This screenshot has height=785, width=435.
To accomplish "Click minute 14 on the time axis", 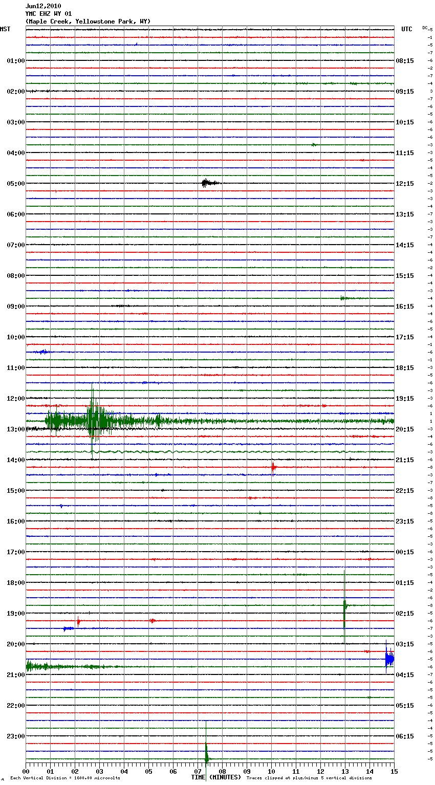I will [369, 771].
